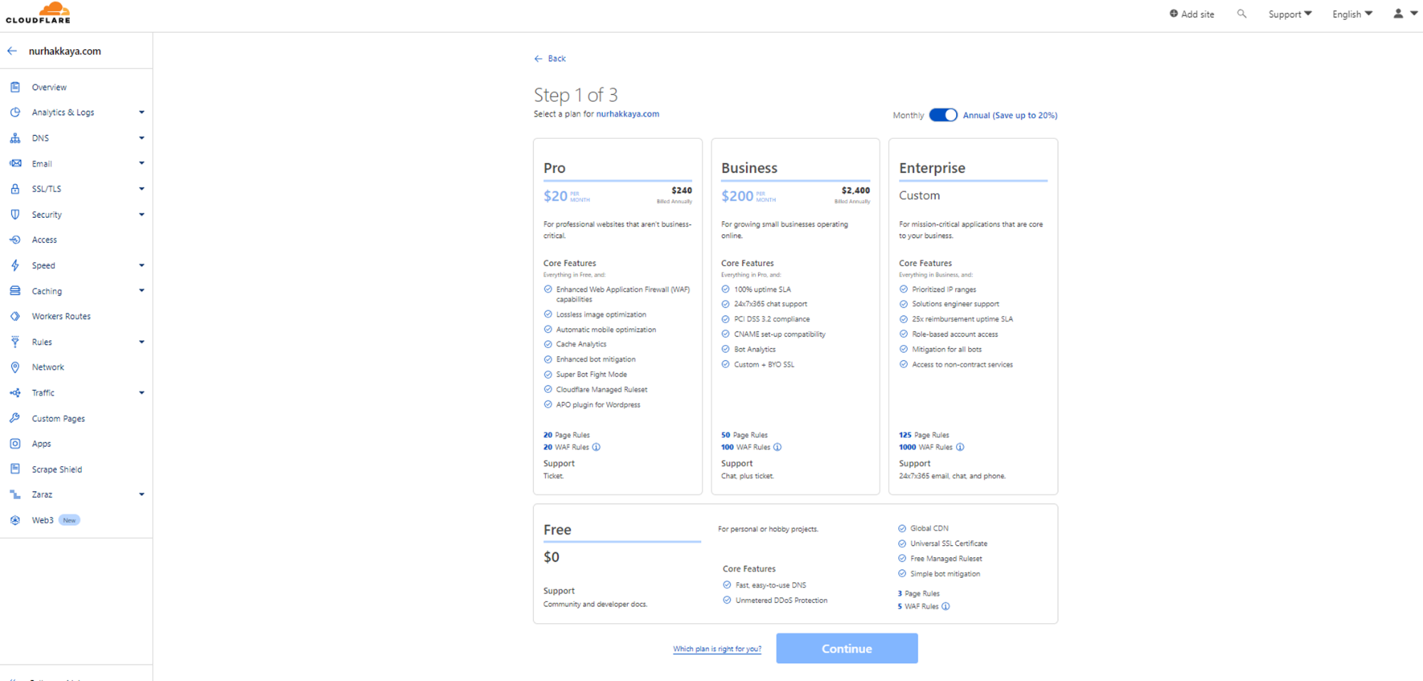Click the Scrape Shield icon

point(15,469)
